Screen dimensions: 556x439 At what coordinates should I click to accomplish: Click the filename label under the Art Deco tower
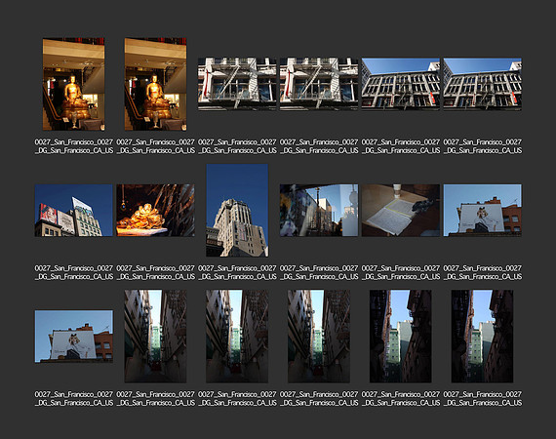click(x=237, y=272)
